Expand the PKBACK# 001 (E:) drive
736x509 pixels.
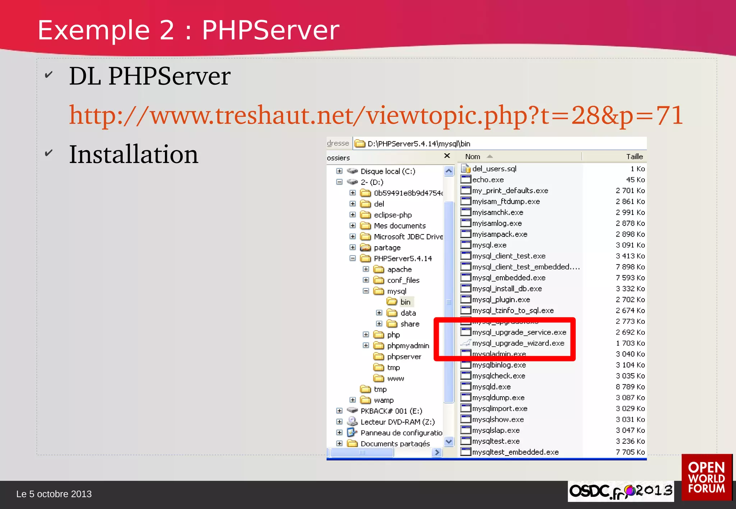tap(339, 411)
